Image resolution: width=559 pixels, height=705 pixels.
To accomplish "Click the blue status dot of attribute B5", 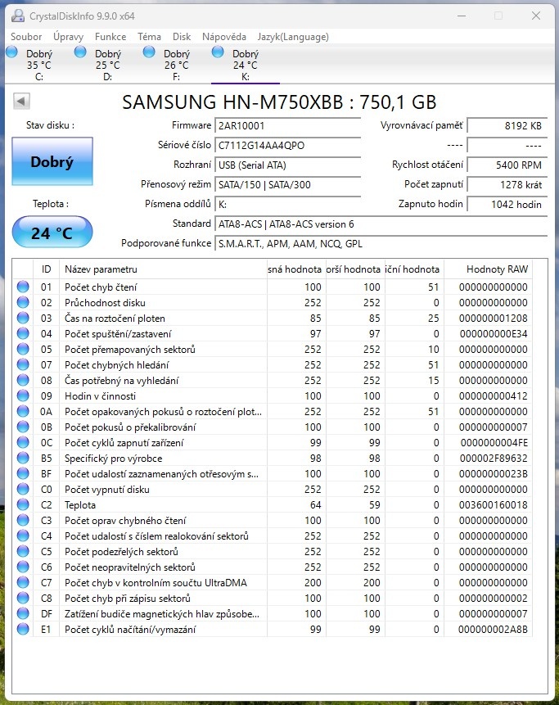I will pyautogui.click(x=23, y=459).
